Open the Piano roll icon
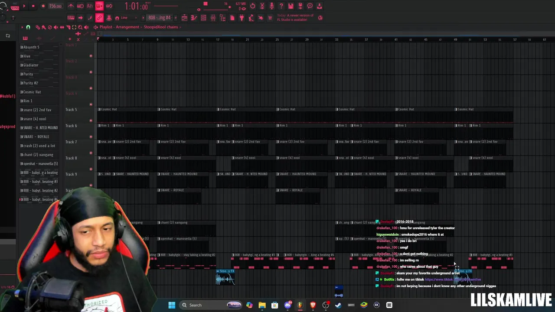555x312 pixels. (x=194, y=18)
